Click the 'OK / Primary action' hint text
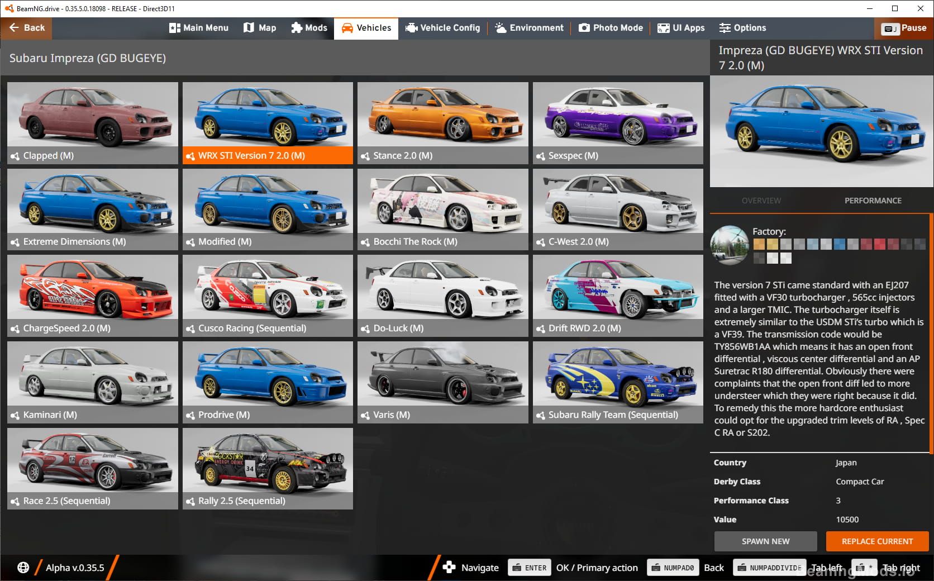Viewport: 934px width, 581px height. tap(597, 568)
